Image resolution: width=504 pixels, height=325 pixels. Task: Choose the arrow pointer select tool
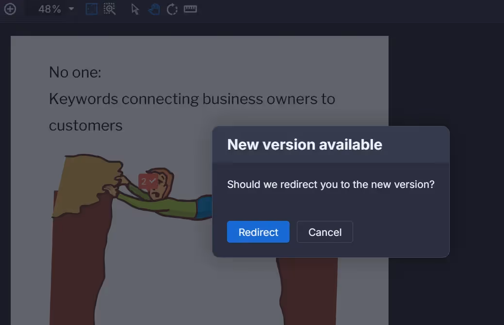(x=135, y=9)
